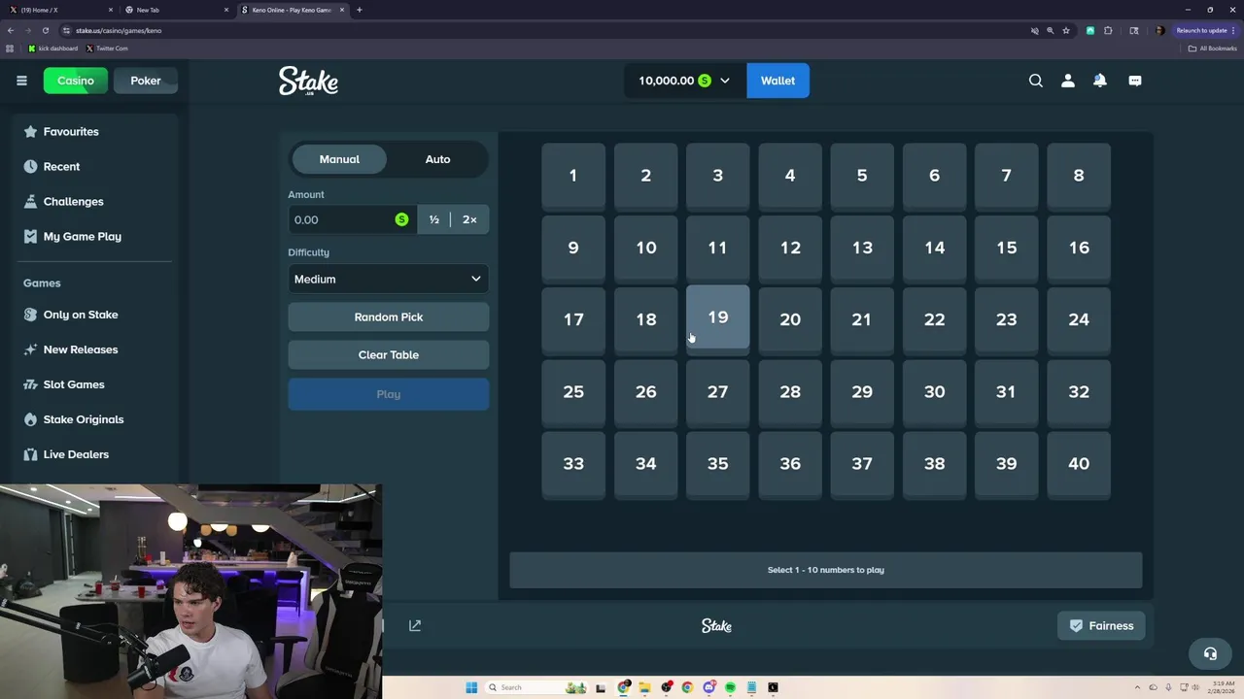
Task: Click the Clear Table button
Action: (x=388, y=355)
